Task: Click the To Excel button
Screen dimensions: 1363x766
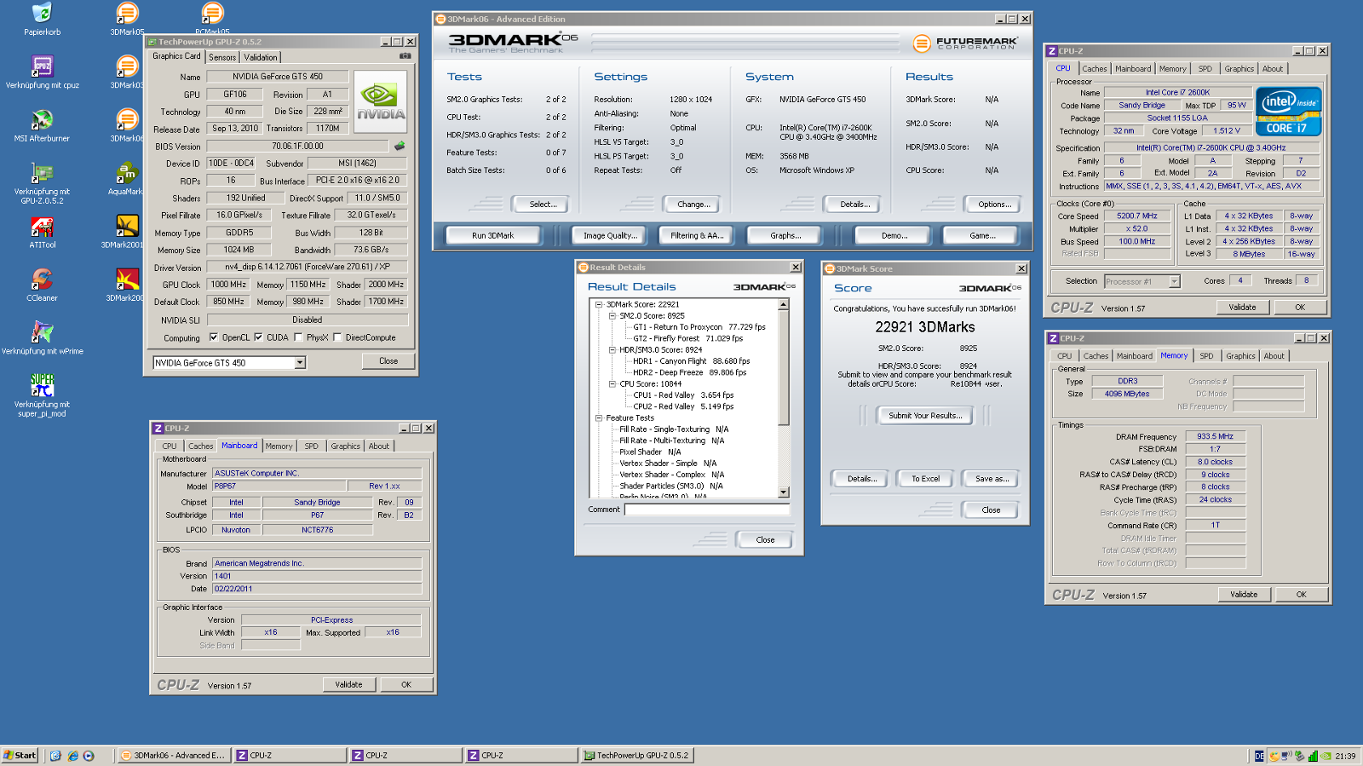Action: 925,479
